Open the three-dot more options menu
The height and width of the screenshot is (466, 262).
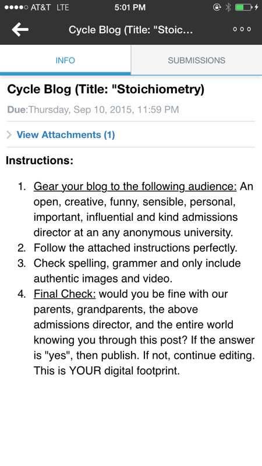(242, 29)
